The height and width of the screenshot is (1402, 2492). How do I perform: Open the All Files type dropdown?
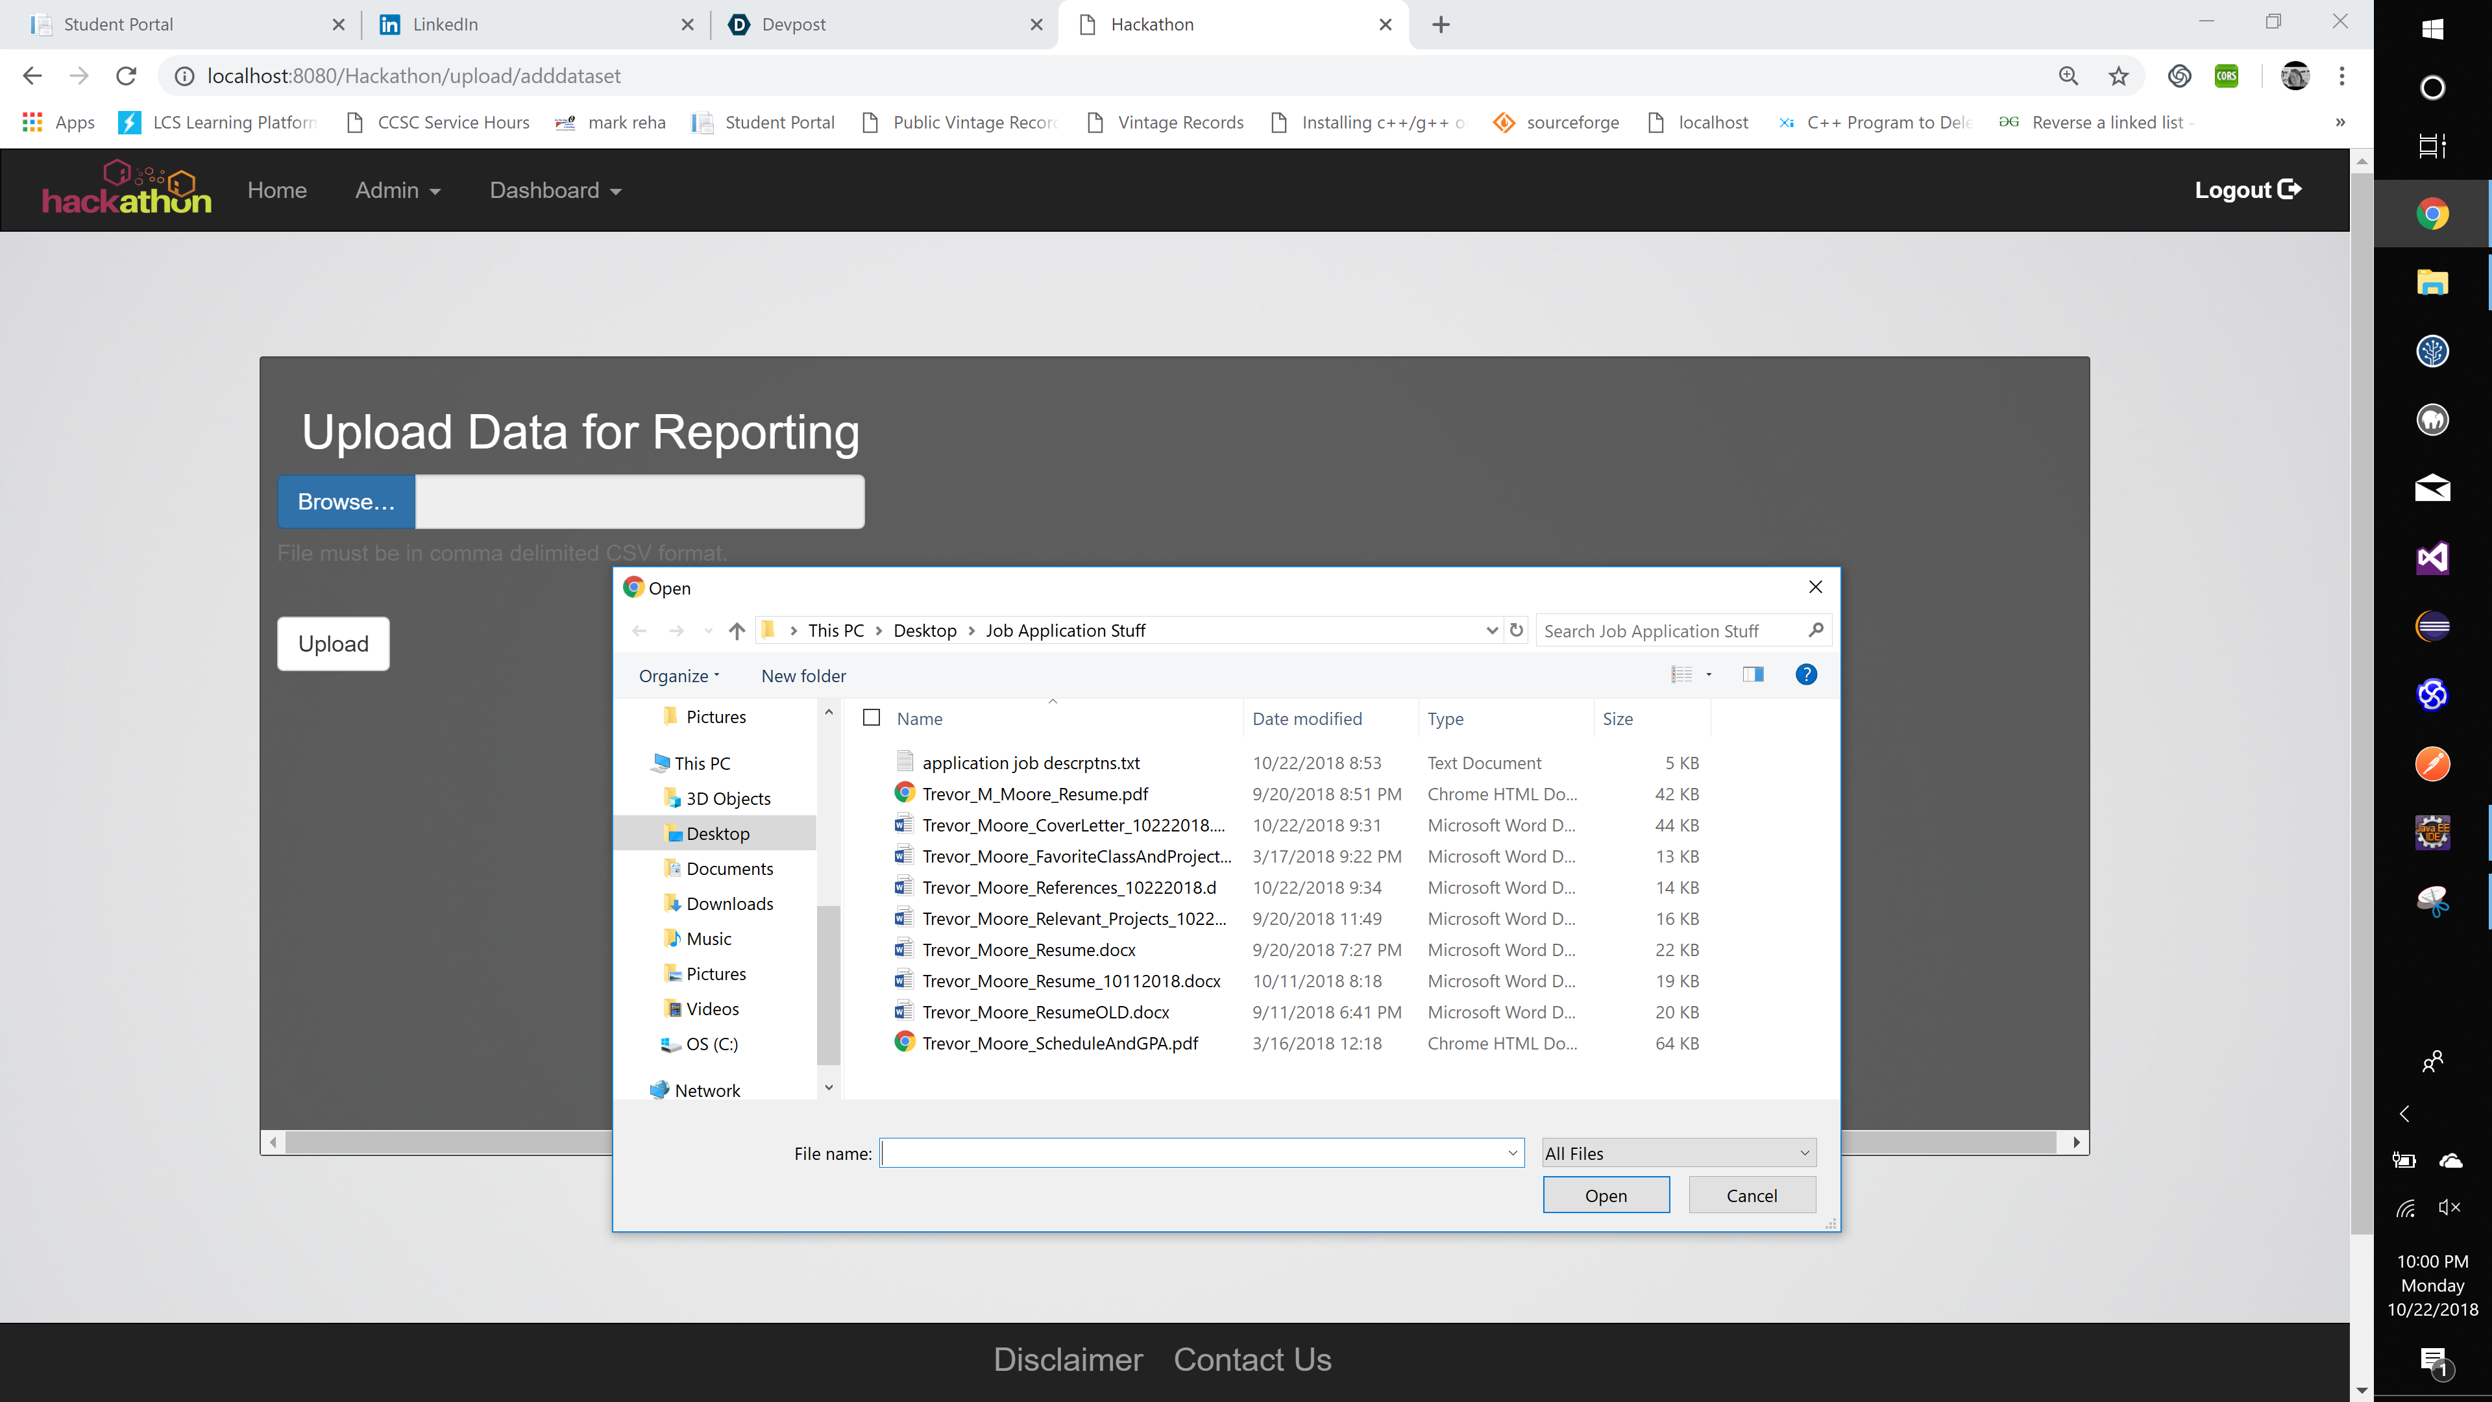pos(1678,1153)
